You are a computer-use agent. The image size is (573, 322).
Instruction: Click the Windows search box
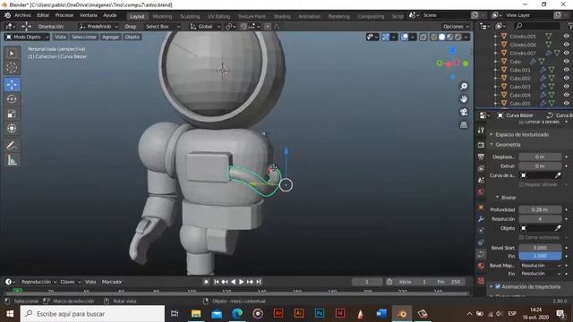pyautogui.click(x=92, y=314)
